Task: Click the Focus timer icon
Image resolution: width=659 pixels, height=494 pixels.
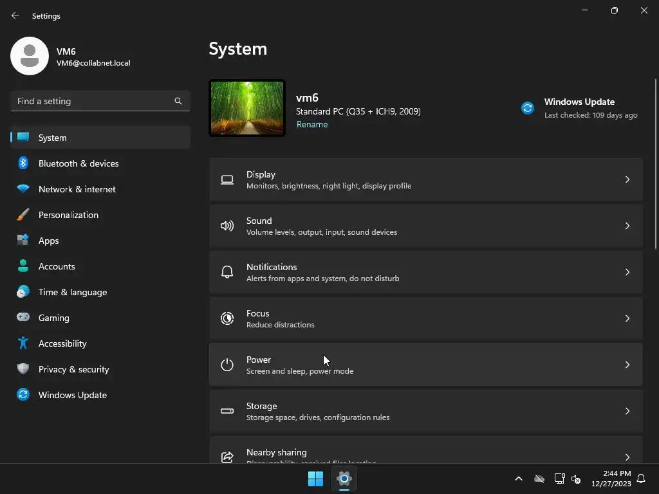Action: click(x=227, y=318)
